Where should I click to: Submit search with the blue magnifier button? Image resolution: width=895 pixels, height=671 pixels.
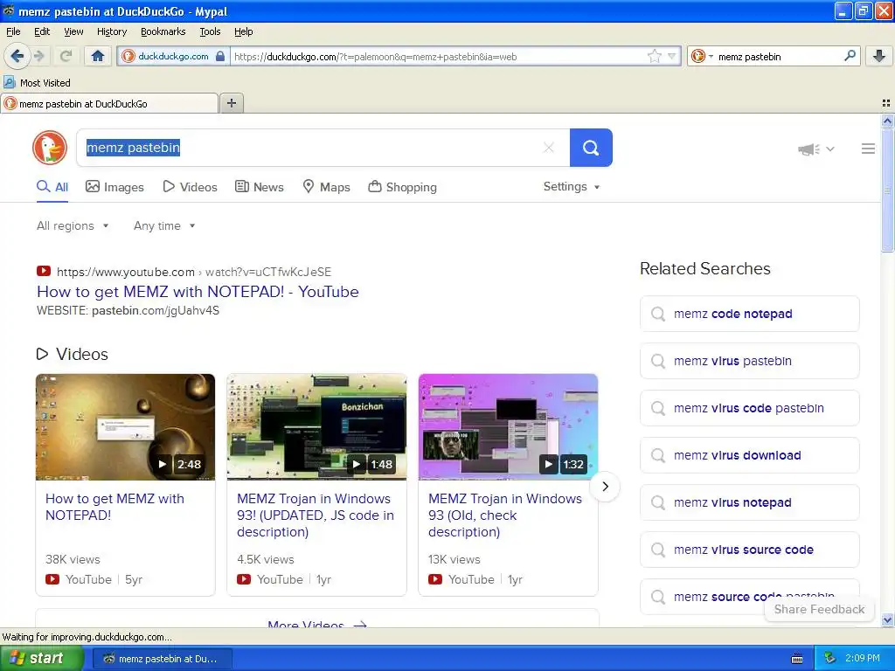tap(591, 148)
